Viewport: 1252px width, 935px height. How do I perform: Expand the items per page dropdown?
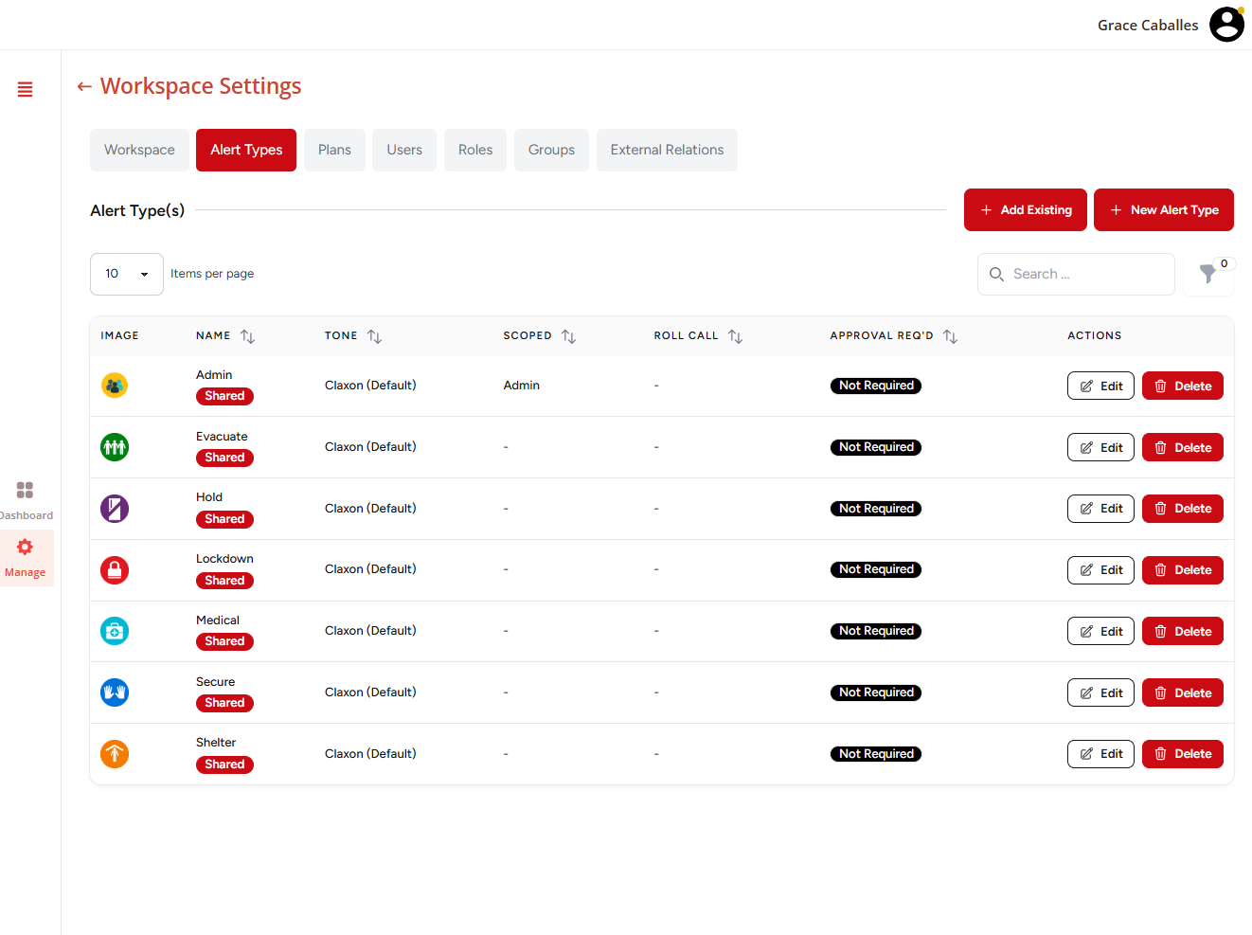[x=127, y=274]
